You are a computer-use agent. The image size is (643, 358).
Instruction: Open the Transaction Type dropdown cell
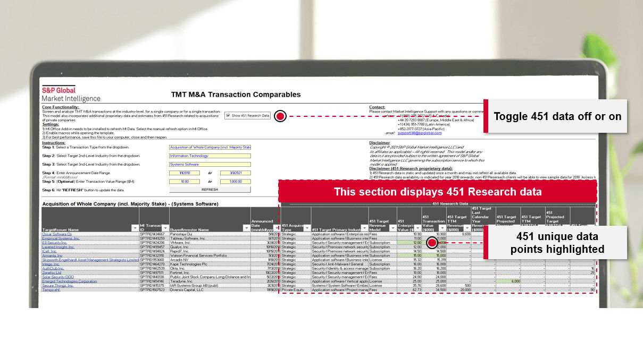coord(210,147)
